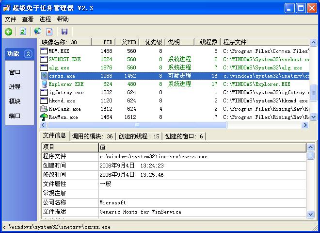Open the 查看 menu
This screenshot has width=320, height=233.
point(28,19)
